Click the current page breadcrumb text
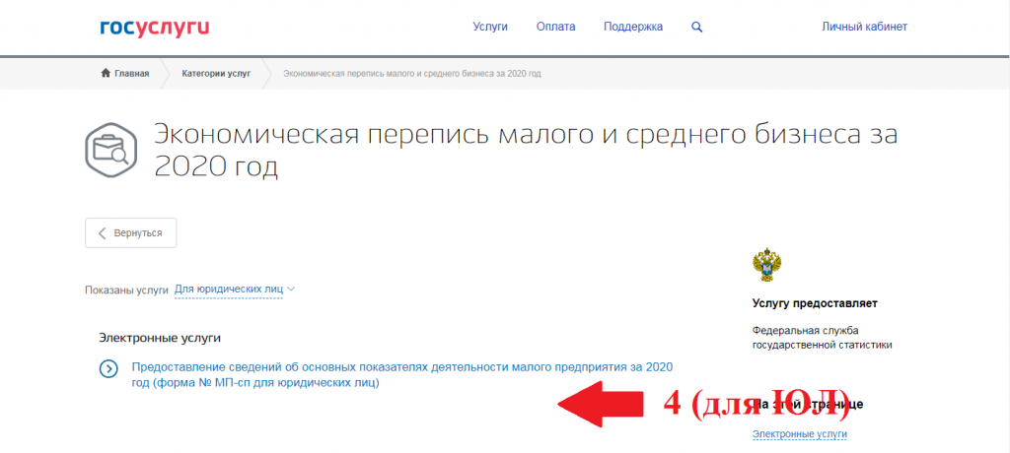The width and height of the screenshot is (1010, 453). click(x=412, y=74)
